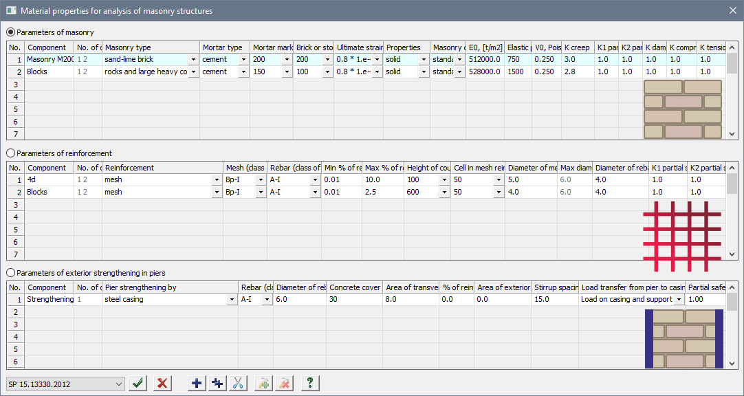Screen dimensions: 744x396
Task: Click the scissors cut row icon
Action: point(239,383)
